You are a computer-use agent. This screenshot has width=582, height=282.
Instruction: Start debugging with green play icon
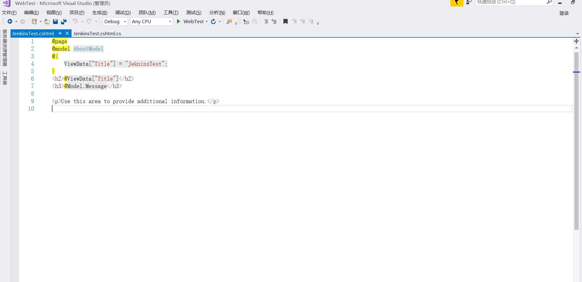178,21
